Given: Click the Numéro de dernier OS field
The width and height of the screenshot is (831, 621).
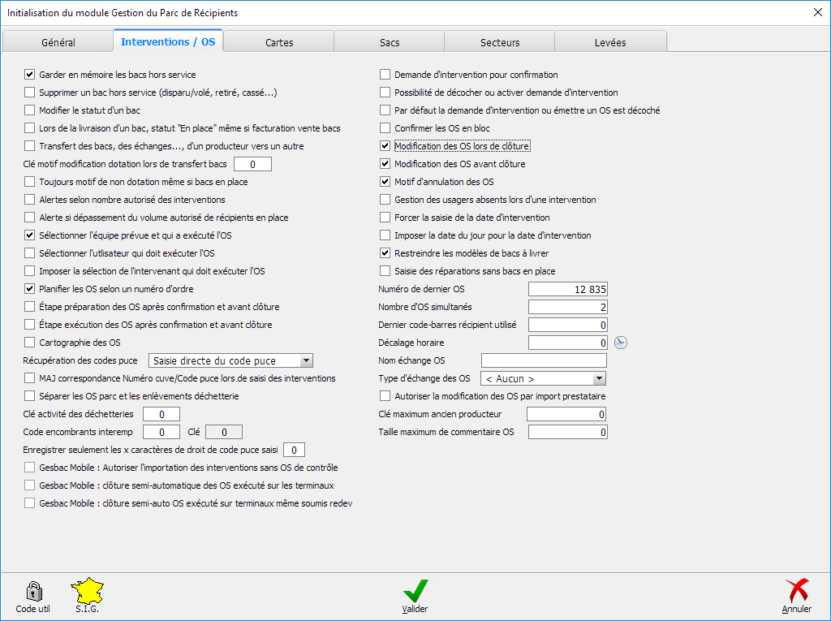Looking at the screenshot, I should 567,289.
